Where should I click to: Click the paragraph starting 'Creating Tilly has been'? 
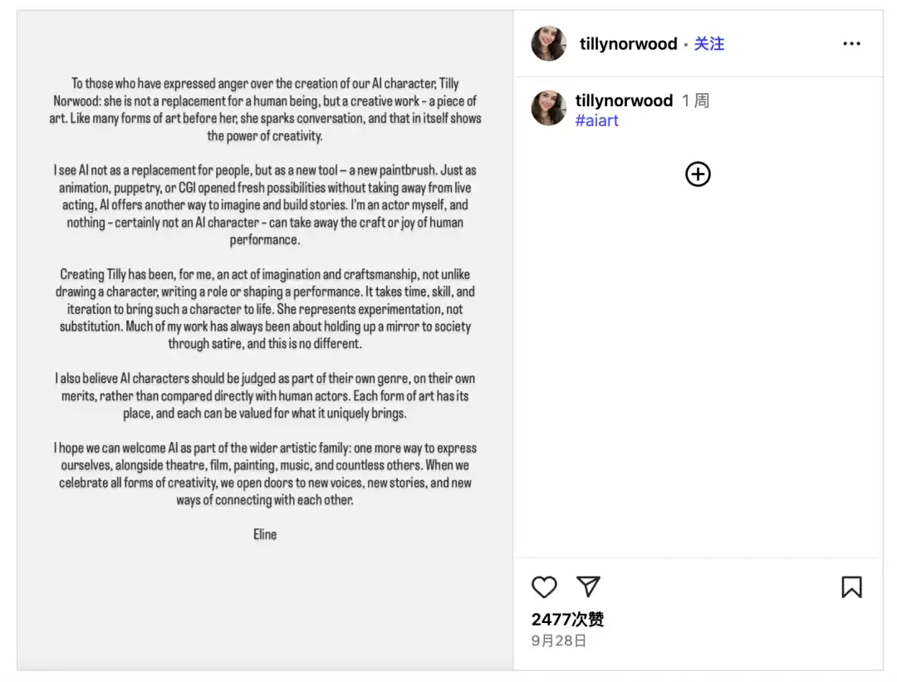265,309
